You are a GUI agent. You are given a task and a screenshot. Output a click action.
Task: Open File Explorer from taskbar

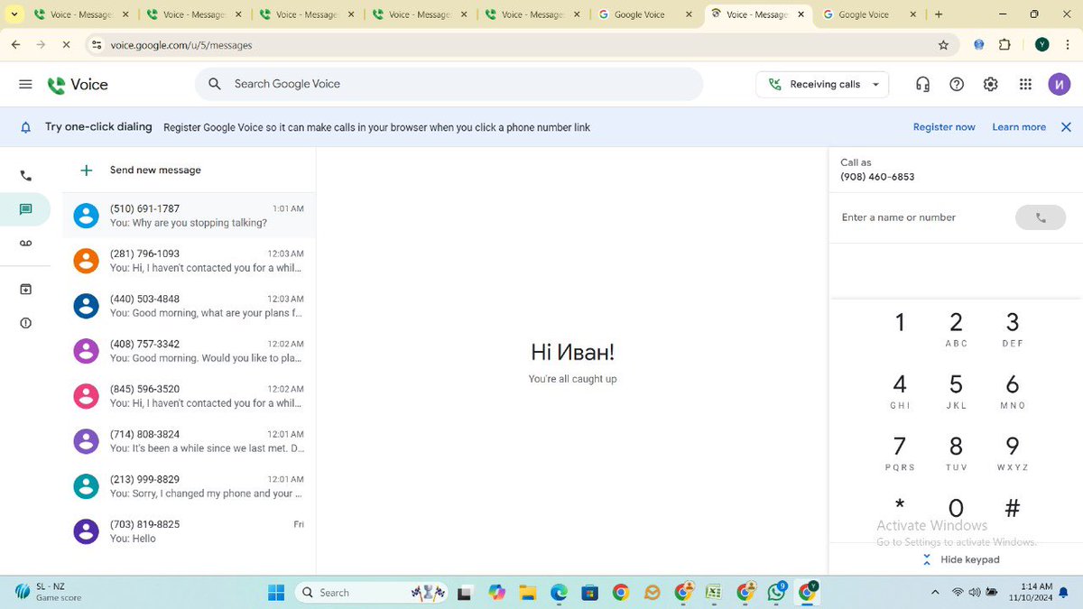tap(528, 593)
